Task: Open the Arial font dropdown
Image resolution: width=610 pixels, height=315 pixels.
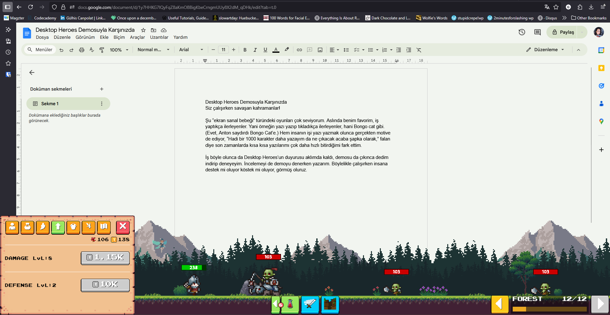Action: coord(191,50)
